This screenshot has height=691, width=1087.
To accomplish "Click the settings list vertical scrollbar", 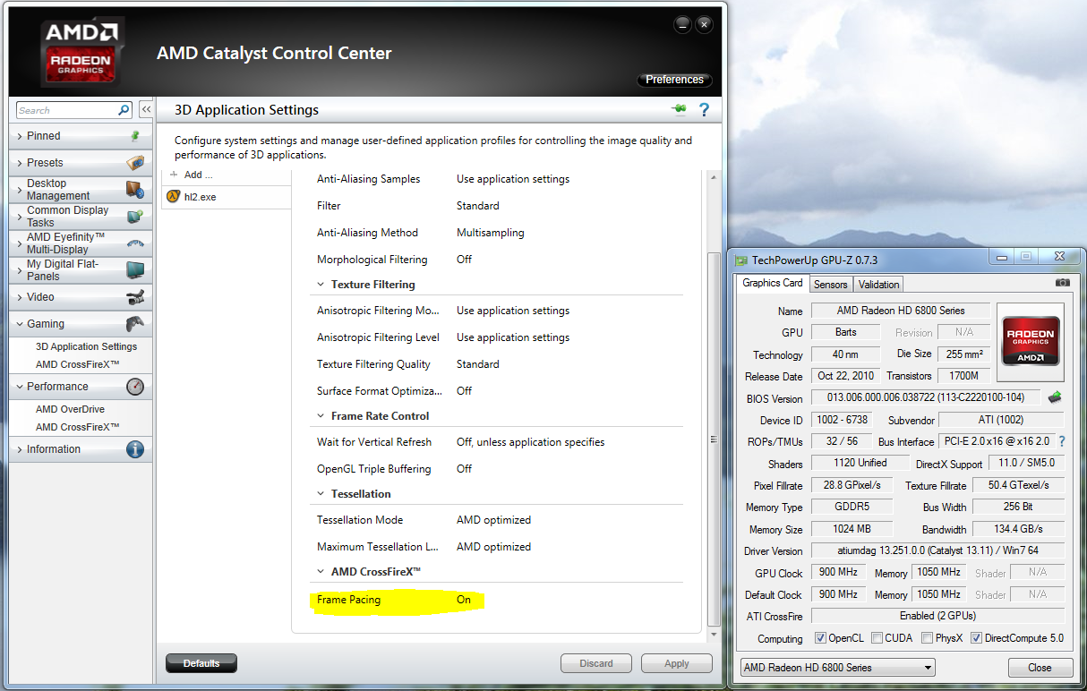I will [714, 439].
